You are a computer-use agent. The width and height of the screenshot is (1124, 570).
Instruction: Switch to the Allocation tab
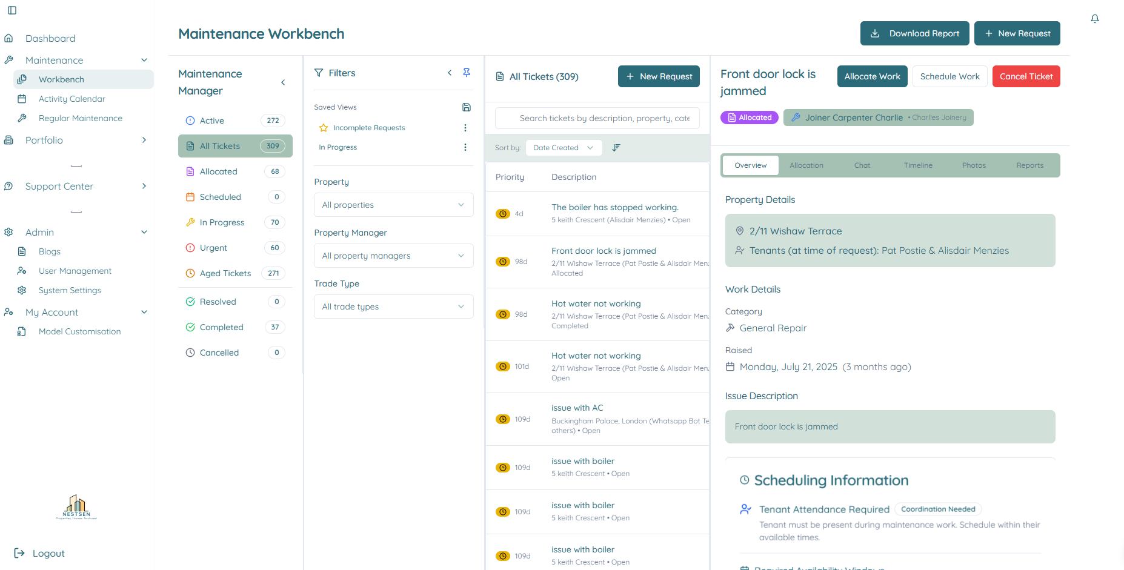806,165
